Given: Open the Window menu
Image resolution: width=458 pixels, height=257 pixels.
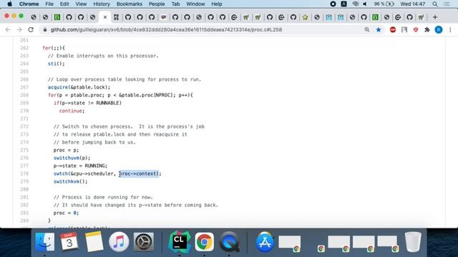Looking at the screenshot, I should coord(195,4).
